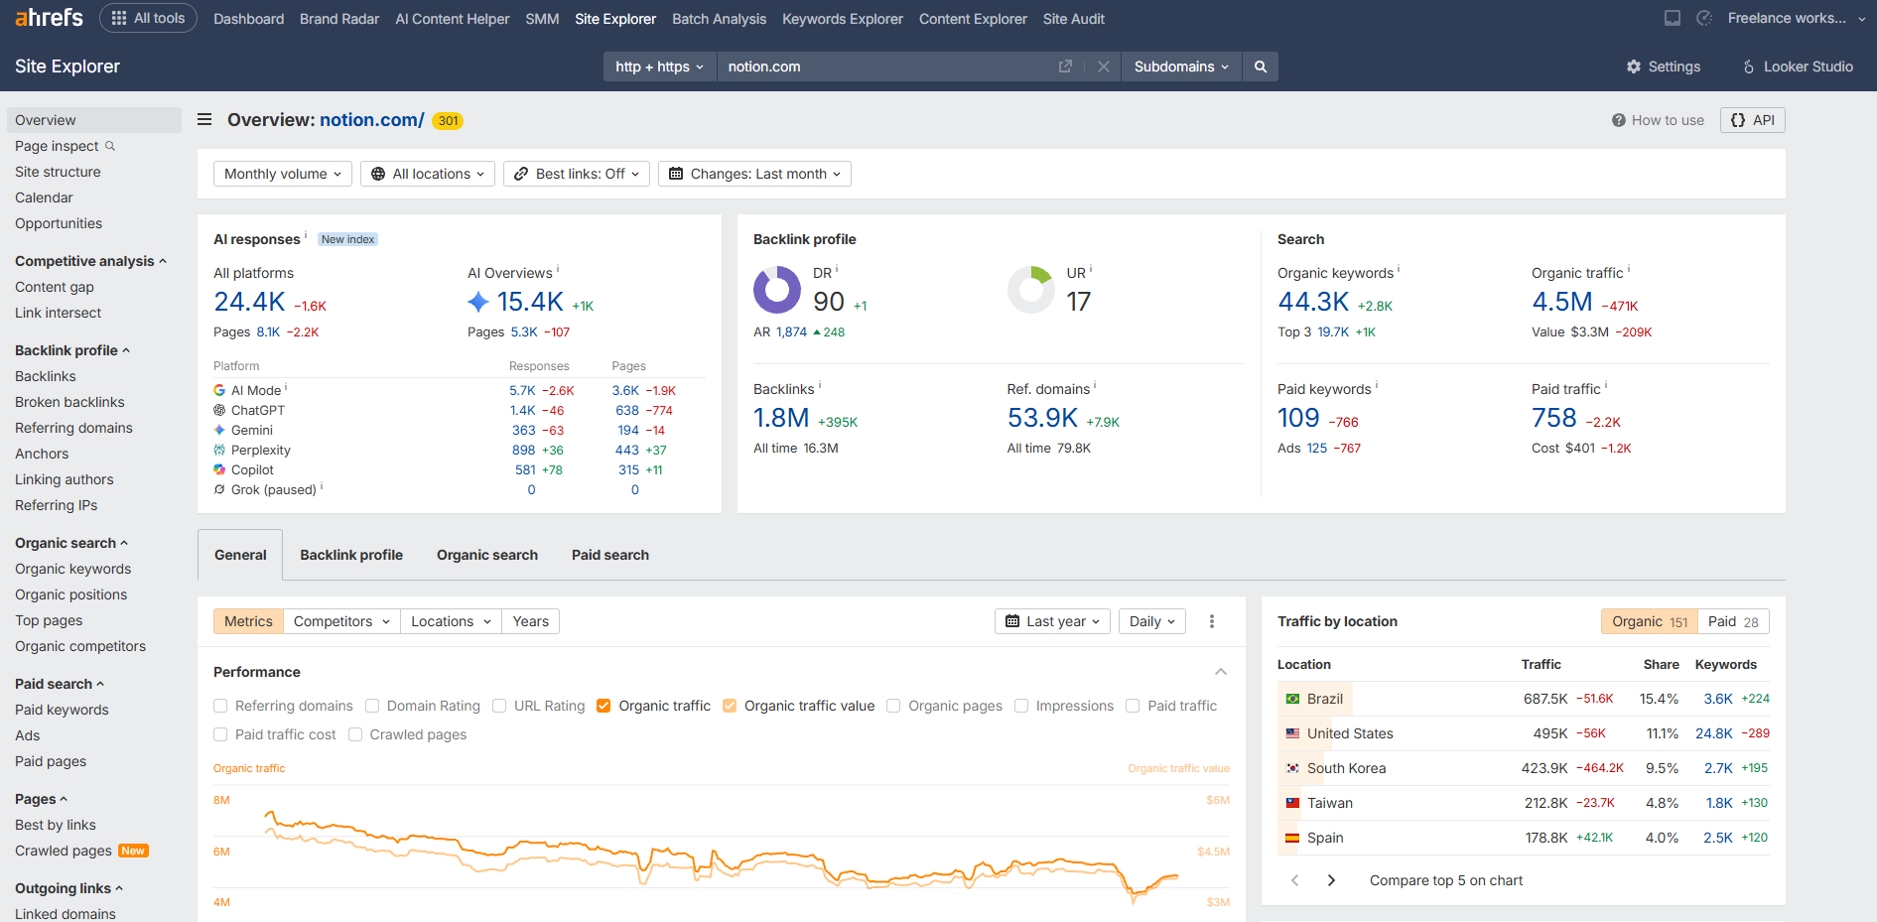The width and height of the screenshot is (1877, 922).
Task: Open Keywords Explorer in top menu
Action: (843, 19)
